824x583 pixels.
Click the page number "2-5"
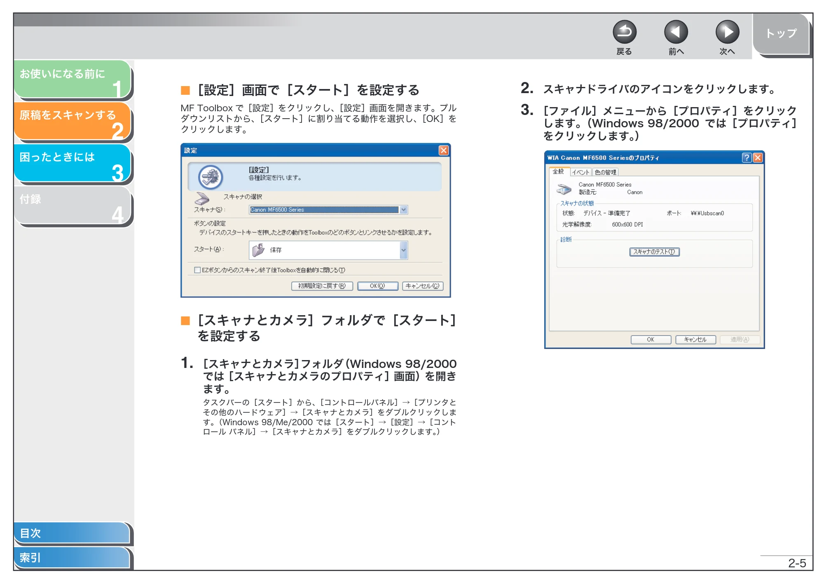point(797,563)
